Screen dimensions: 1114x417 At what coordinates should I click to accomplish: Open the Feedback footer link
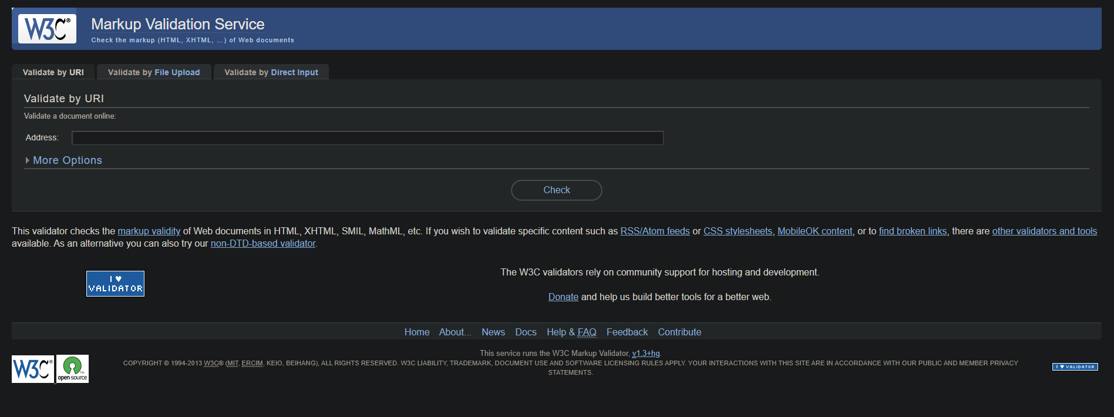pos(627,332)
